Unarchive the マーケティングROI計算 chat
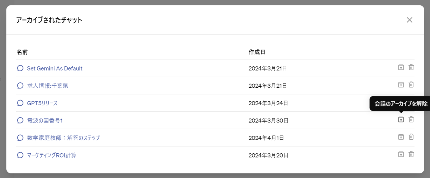The width and height of the screenshot is (430, 178). click(401, 154)
